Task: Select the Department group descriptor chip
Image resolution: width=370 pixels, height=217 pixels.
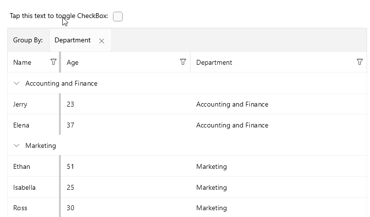Action: [73, 40]
